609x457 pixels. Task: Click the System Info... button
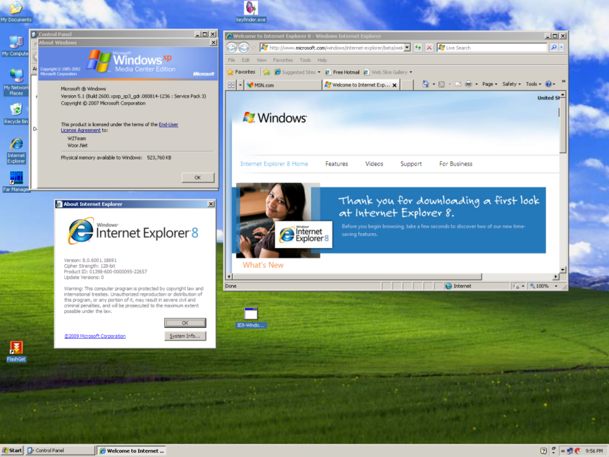(185, 336)
